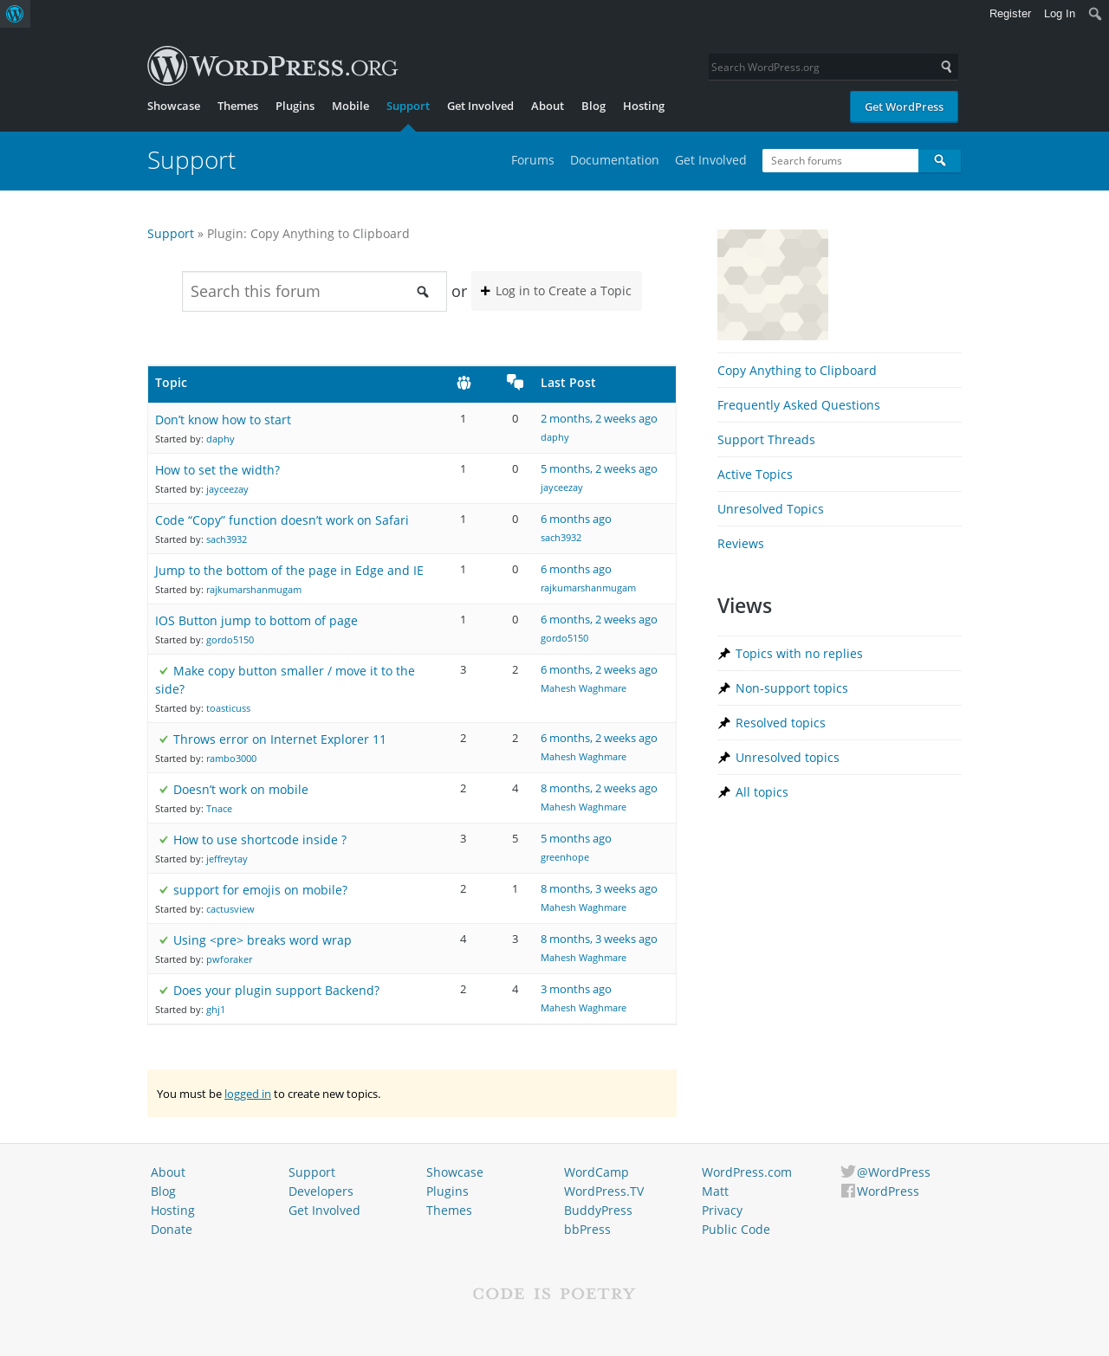Open the Blog menu item in header

click(x=593, y=106)
